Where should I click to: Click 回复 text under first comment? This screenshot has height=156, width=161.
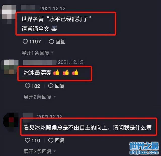[x=60, y=42]
